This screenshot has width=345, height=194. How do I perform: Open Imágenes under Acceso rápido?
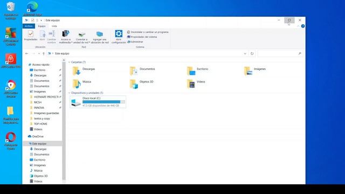point(39,92)
